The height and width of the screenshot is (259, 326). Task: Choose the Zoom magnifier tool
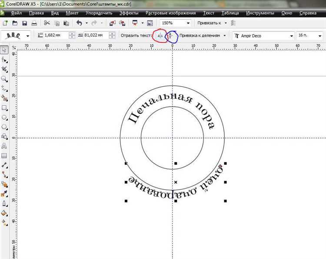tap(4, 79)
